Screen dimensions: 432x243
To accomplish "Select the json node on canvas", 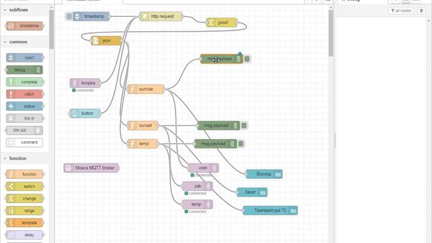I will (106, 40).
